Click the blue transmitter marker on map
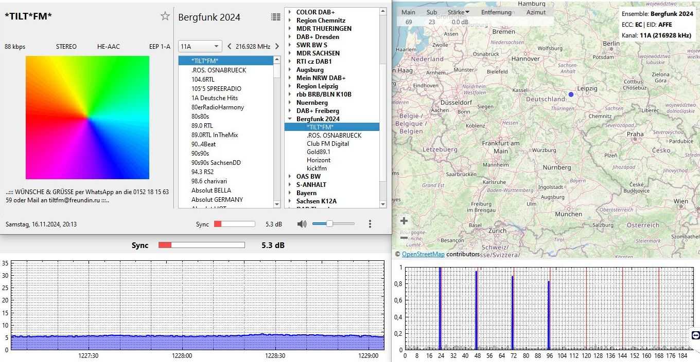This screenshot has height=362, width=700. (571, 94)
